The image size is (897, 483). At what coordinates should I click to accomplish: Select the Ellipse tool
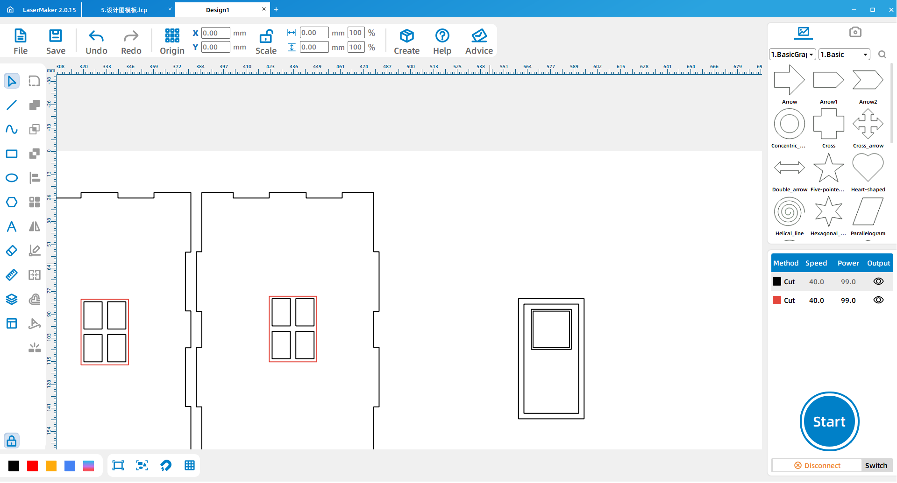tap(12, 178)
